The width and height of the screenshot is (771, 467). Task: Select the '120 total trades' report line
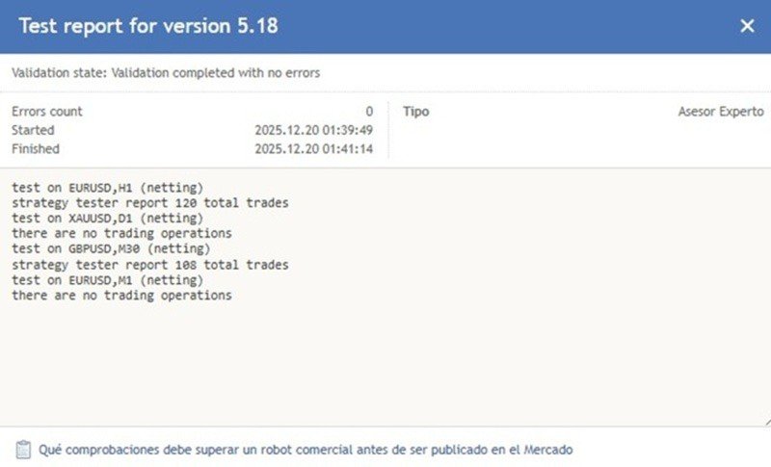click(150, 203)
